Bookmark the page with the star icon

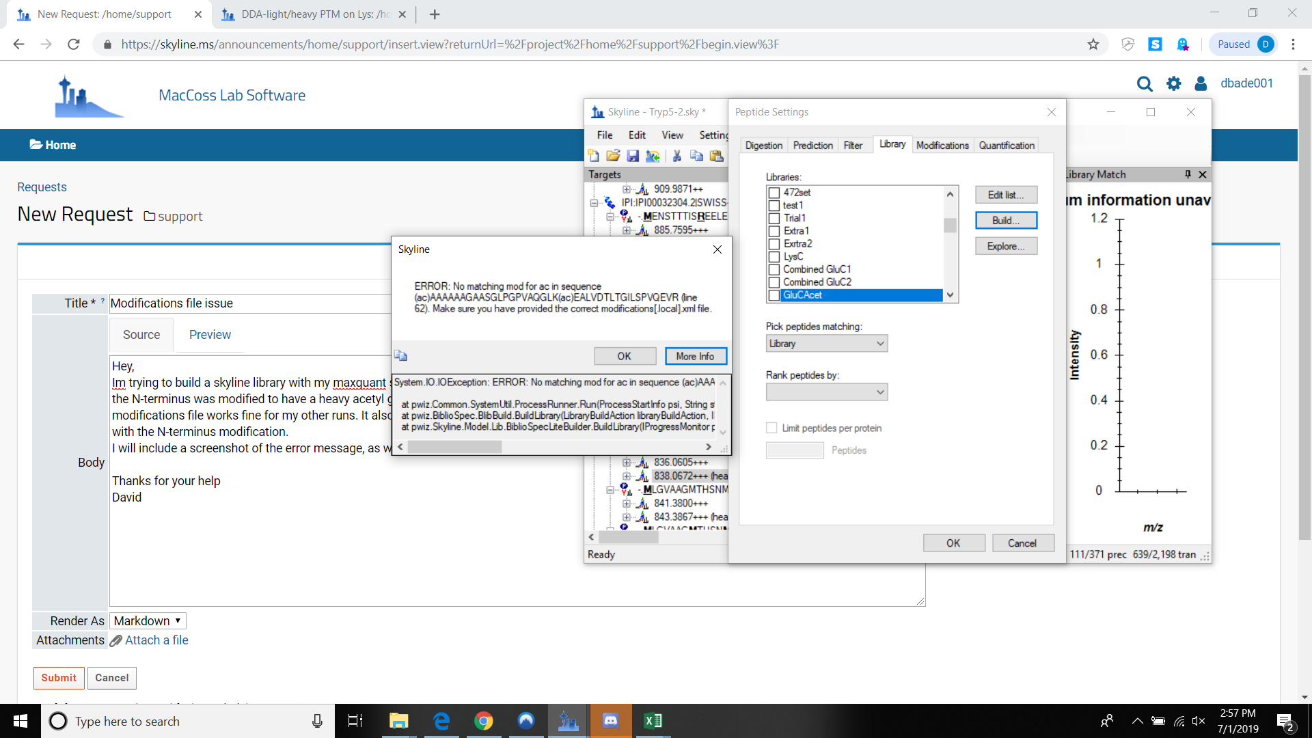(x=1093, y=44)
